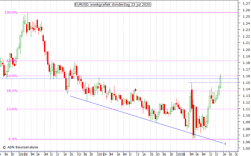The width and height of the screenshot is (251, 156).
Task: Click the 1.11 price axis value
Action: coord(246,109)
